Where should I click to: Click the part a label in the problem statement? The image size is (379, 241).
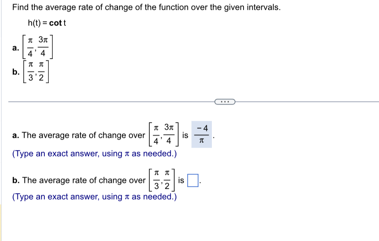(x=15, y=48)
